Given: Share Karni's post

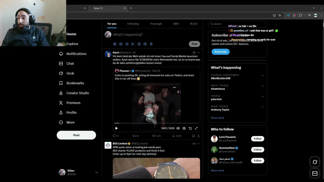Looking at the screenshot, I should pos(198,136).
